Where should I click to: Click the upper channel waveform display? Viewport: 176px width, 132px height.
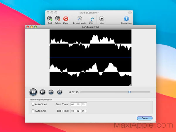pyautogui.click(x=90, y=43)
